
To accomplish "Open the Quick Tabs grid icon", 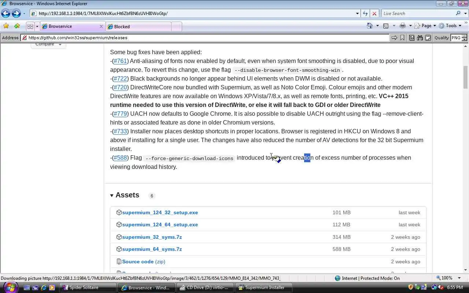I will pos(30,26).
